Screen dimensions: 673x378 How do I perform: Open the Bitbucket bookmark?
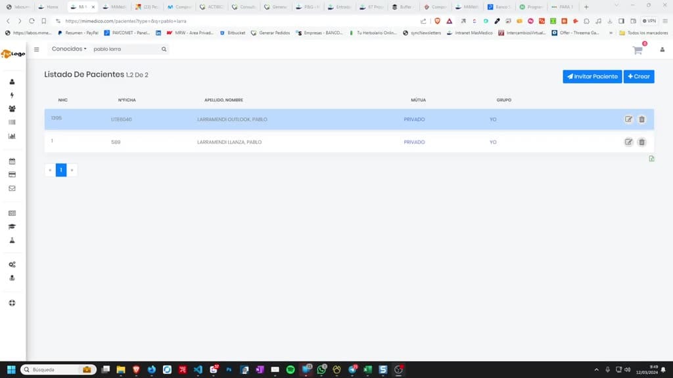(x=232, y=33)
